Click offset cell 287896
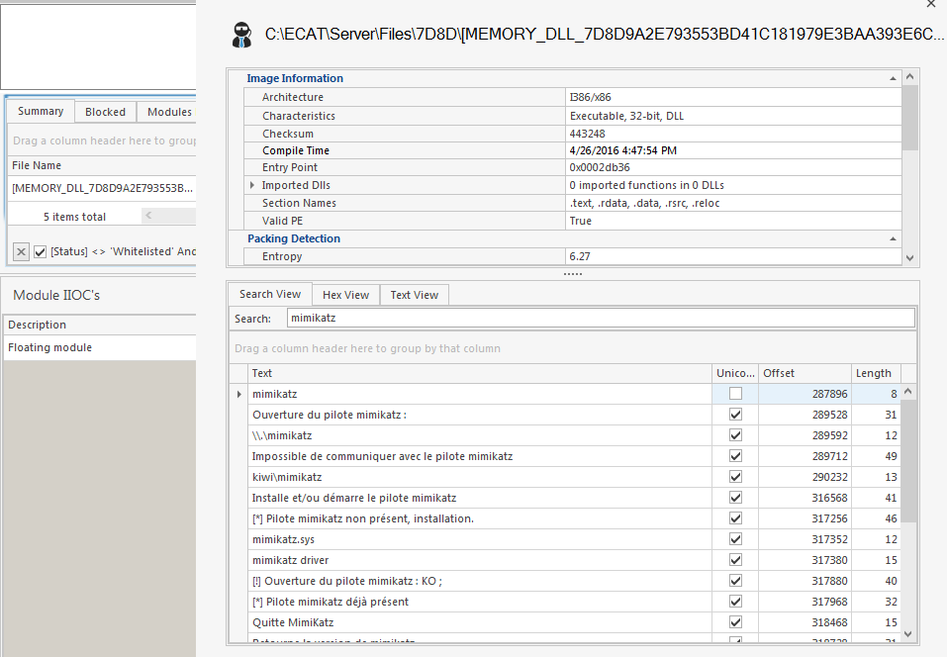The width and height of the screenshot is (947, 657). pyautogui.click(x=805, y=394)
